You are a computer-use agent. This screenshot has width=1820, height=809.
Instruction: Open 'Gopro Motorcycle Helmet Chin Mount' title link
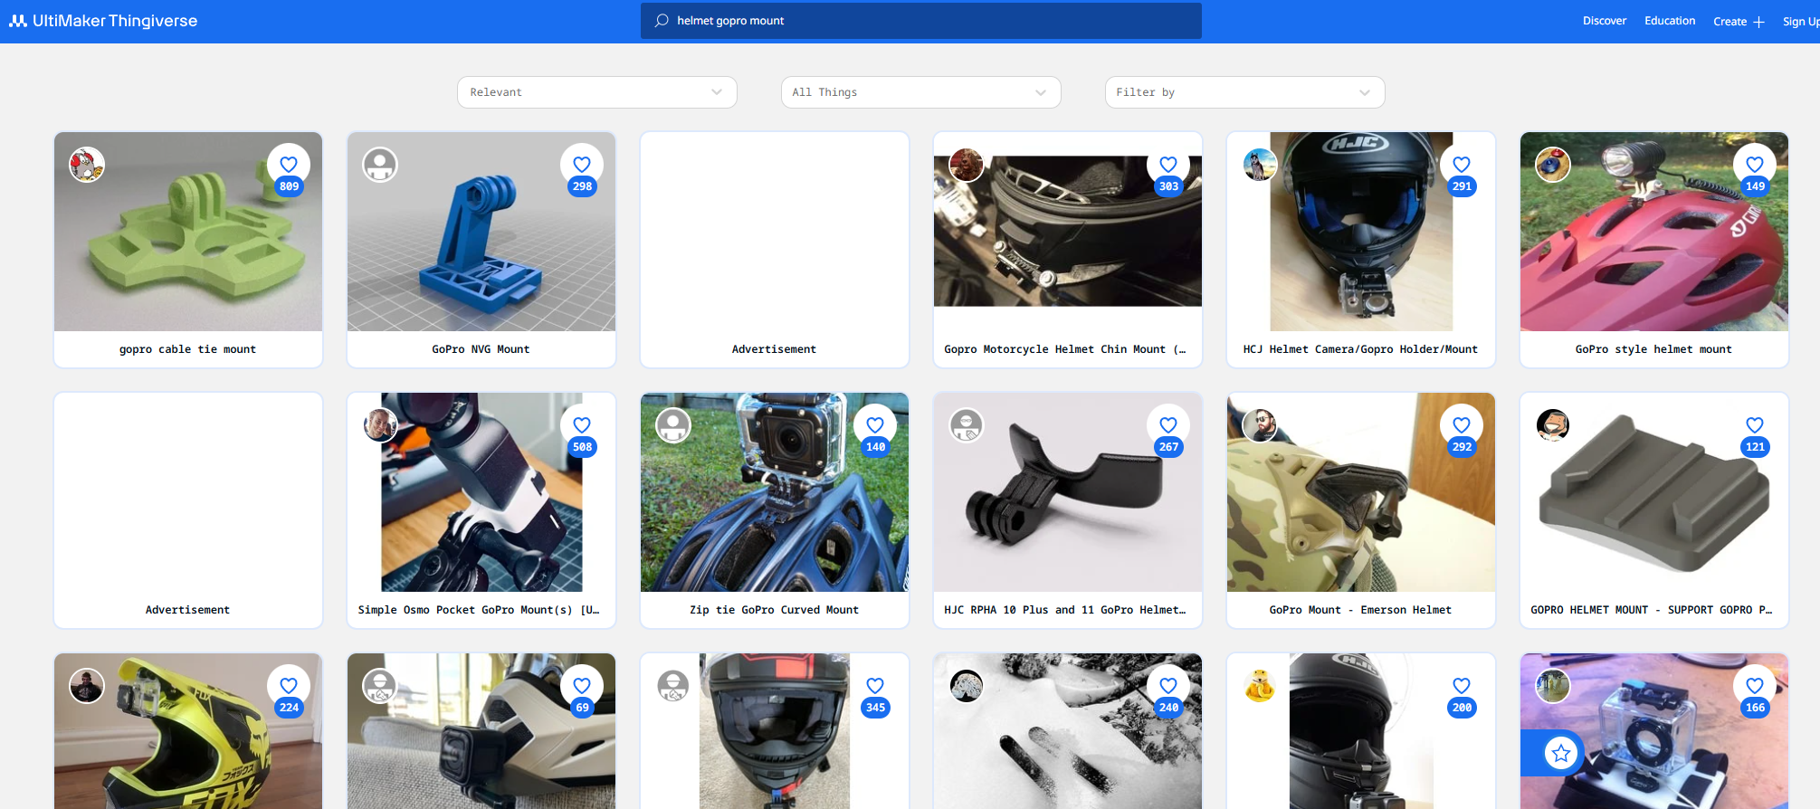click(1065, 349)
